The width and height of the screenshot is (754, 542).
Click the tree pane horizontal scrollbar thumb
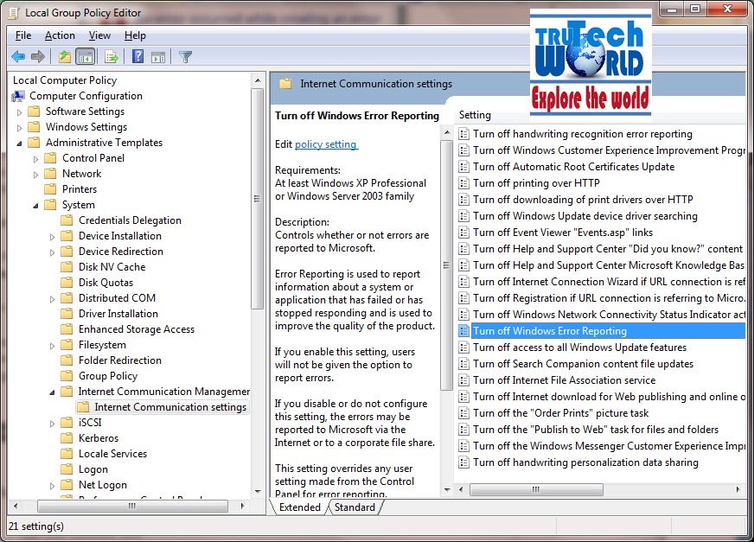[x=132, y=506]
